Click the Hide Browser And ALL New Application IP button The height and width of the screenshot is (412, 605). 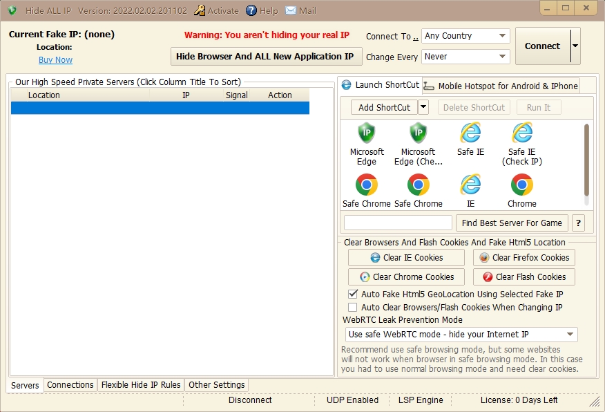(x=265, y=56)
